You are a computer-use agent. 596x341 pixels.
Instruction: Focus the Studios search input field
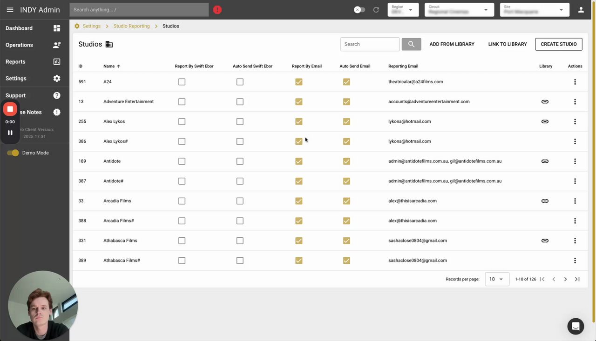click(x=370, y=44)
